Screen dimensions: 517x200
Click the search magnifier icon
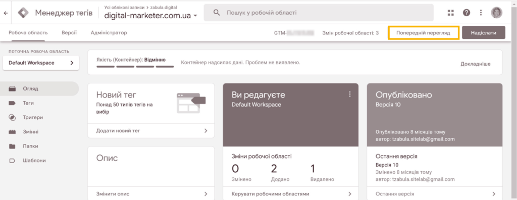[217, 13]
